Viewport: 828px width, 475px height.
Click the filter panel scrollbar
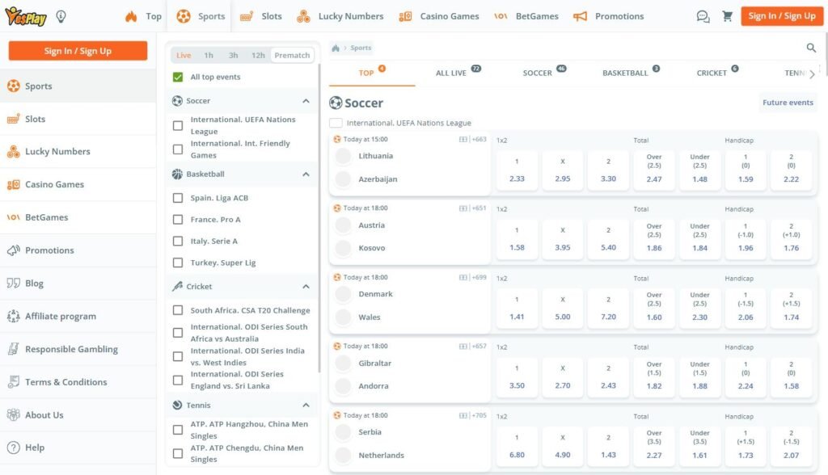coord(319,218)
